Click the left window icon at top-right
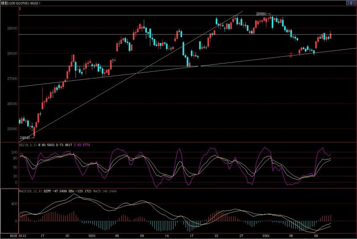 tap(349, 3)
